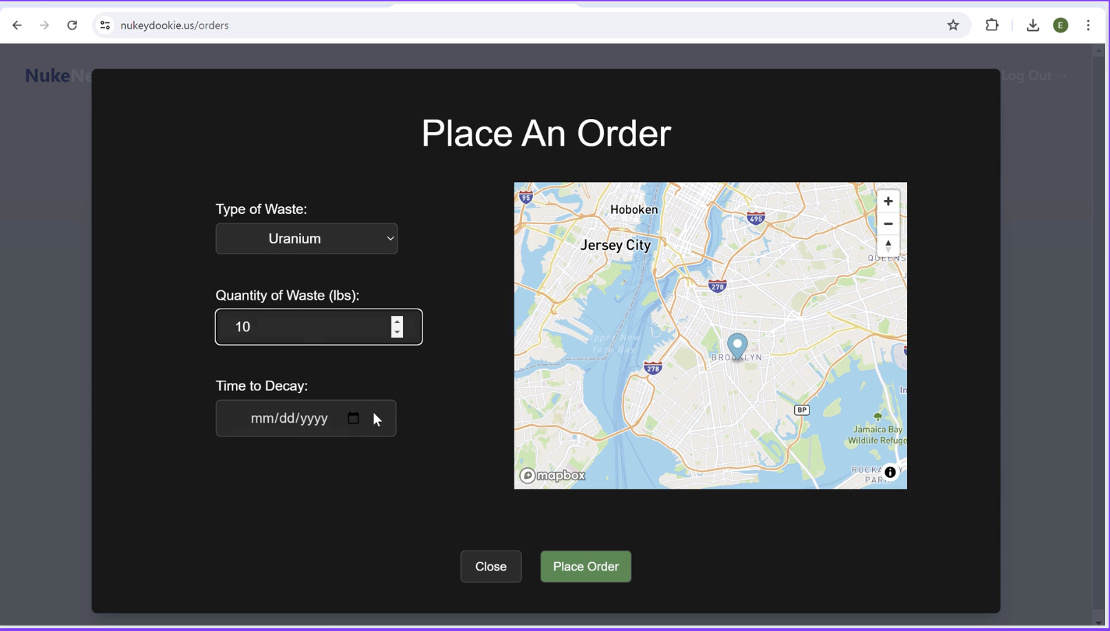1110x631 pixels.
Task: Click the Log Out link behind dialog
Action: coord(1034,76)
